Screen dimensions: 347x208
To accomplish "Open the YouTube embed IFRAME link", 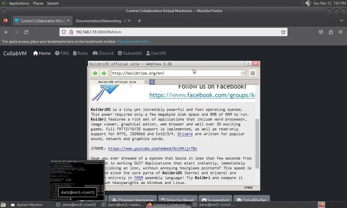I will [153, 148].
